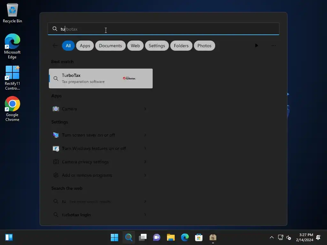Switch to the Documents filter tab

(x=110, y=46)
